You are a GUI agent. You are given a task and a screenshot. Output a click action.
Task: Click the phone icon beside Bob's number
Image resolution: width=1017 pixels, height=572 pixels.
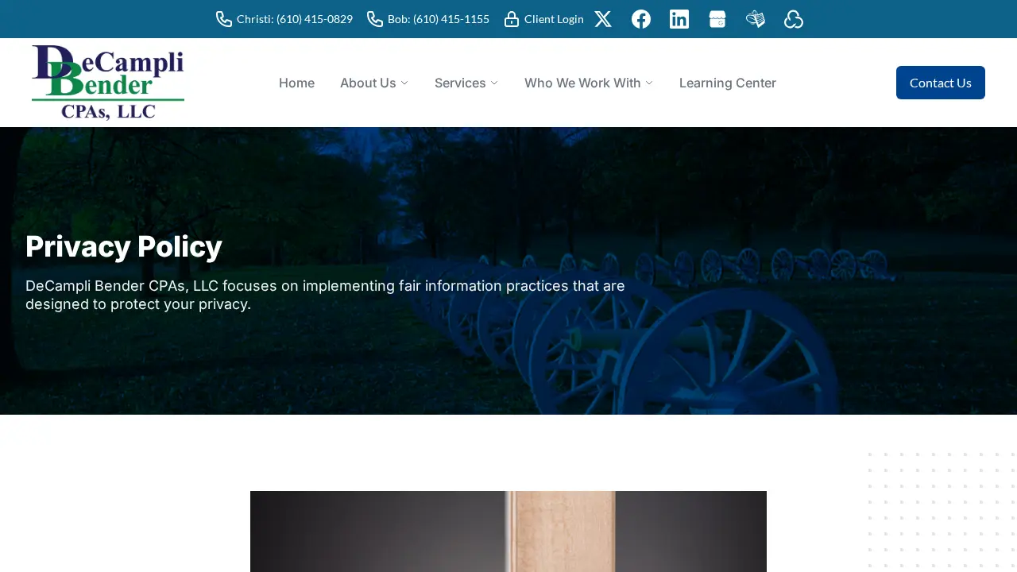click(375, 19)
